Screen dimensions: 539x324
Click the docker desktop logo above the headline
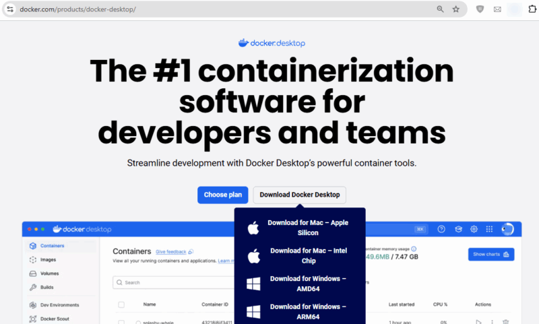click(x=272, y=43)
